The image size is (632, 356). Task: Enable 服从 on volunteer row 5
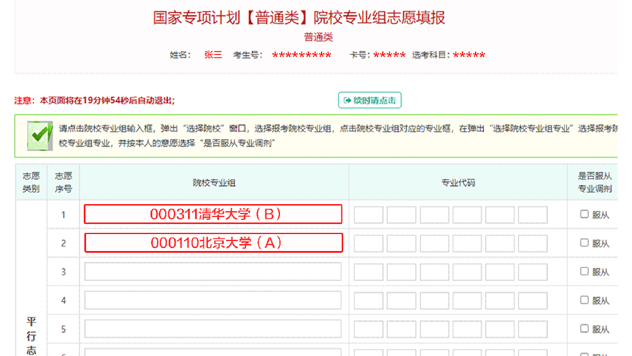(584, 328)
